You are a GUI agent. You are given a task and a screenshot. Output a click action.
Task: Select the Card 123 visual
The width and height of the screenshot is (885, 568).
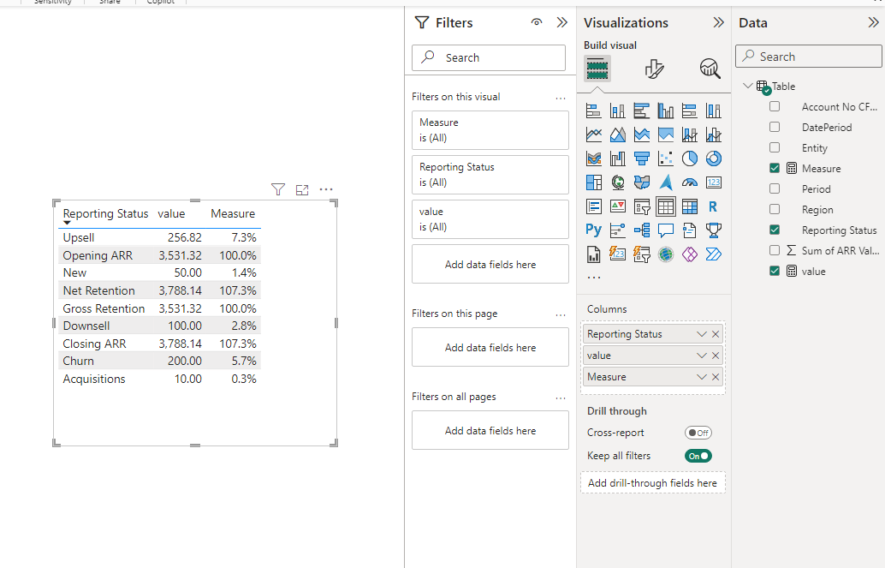pos(714,182)
